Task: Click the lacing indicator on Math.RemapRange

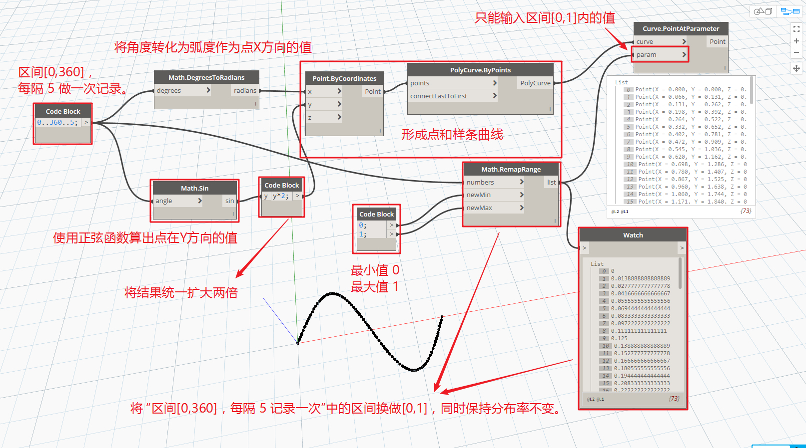Action: 555,221
